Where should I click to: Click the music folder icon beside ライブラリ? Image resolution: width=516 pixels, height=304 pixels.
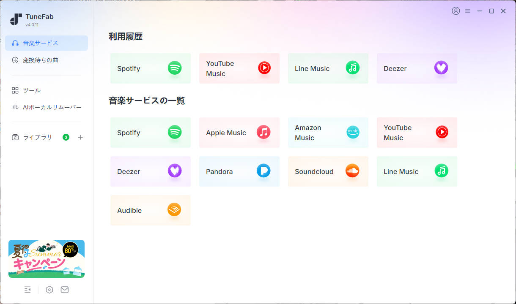tap(15, 137)
